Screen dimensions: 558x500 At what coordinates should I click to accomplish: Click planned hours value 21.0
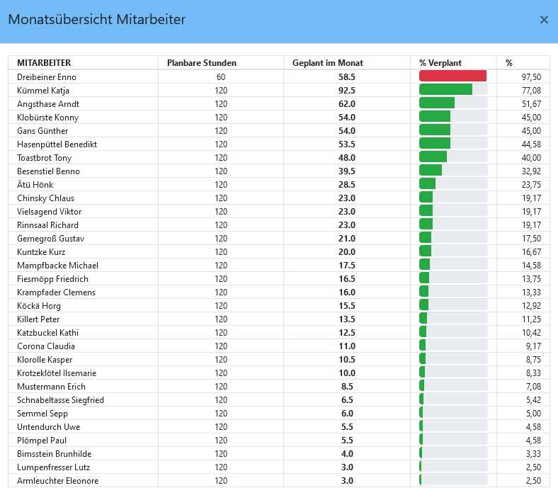346,239
